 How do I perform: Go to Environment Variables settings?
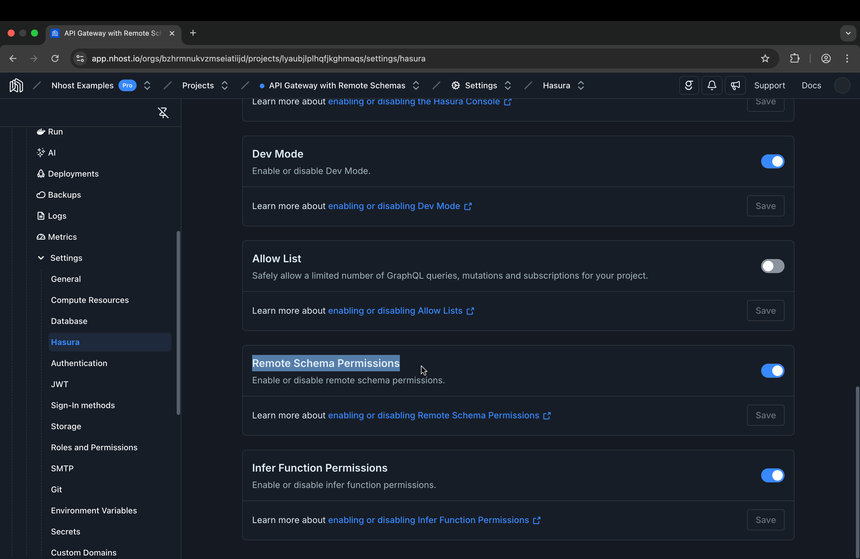[x=94, y=510]
